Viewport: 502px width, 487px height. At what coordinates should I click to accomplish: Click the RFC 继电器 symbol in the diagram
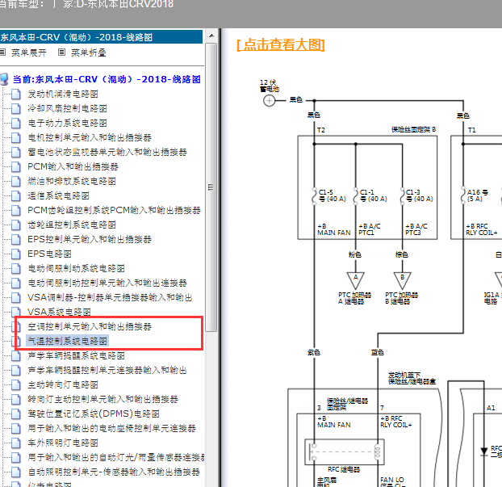(x=344, y=452)
